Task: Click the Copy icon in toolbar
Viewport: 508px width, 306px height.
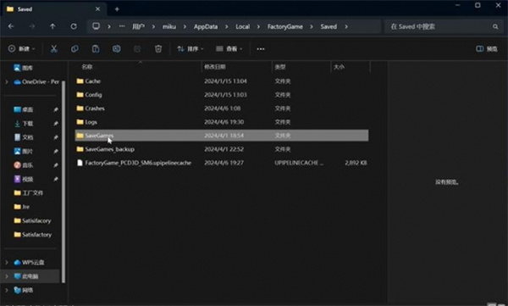Action: click(75, 48)
